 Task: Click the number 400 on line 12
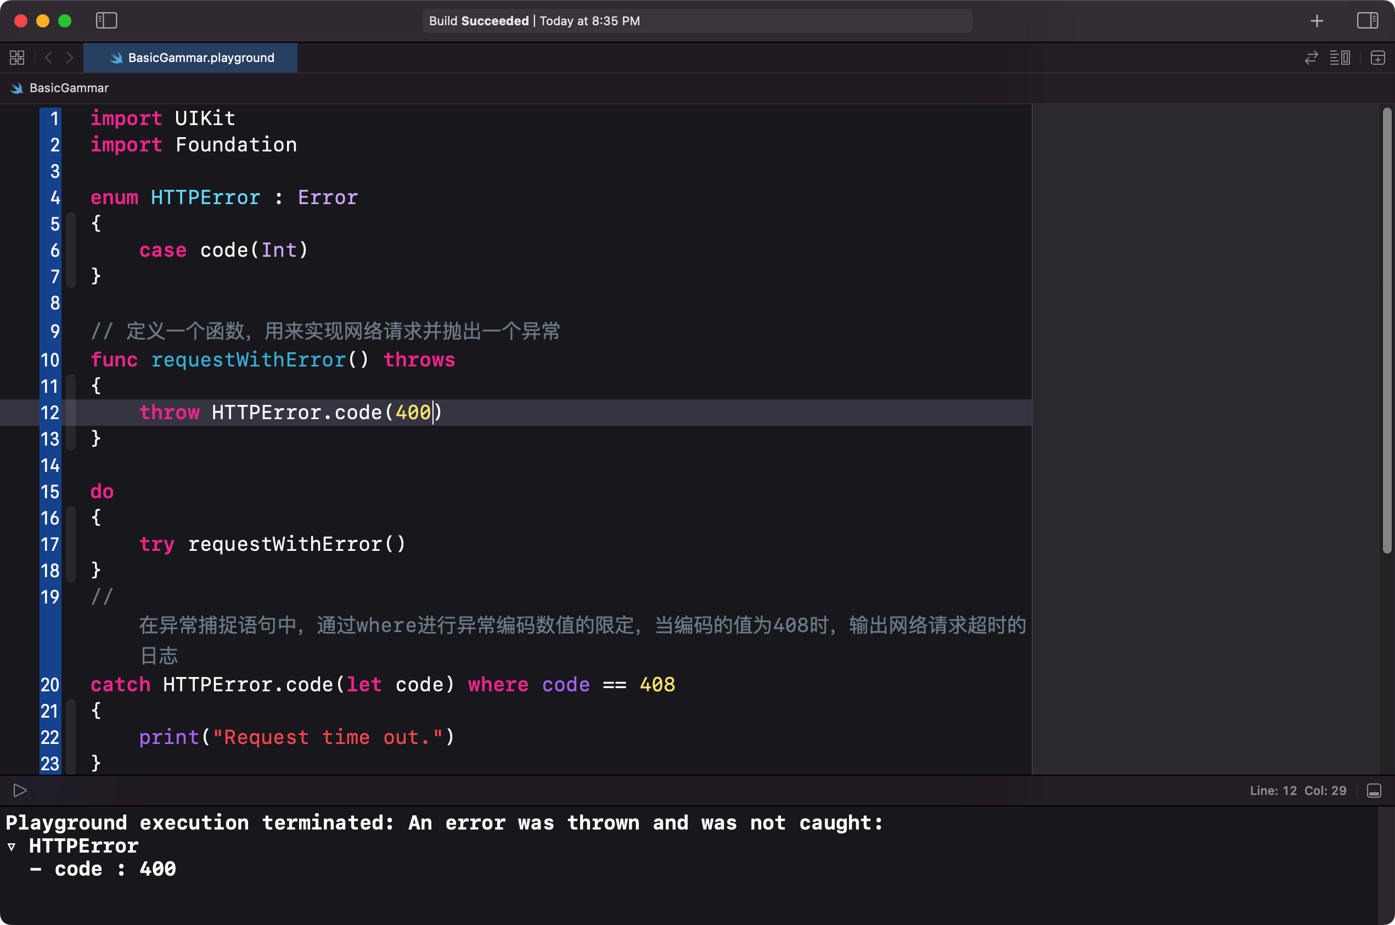point(413,412)
